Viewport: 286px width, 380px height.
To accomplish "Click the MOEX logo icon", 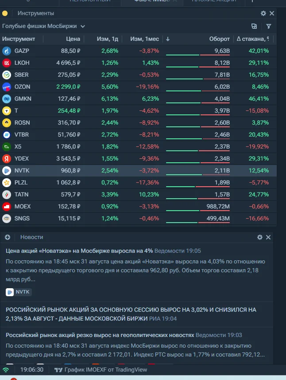I will (7, 207).
